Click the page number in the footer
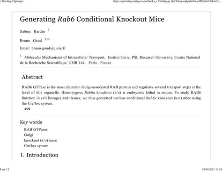The height and width of the screenshot is (171, 222). [x=5, y=170]
